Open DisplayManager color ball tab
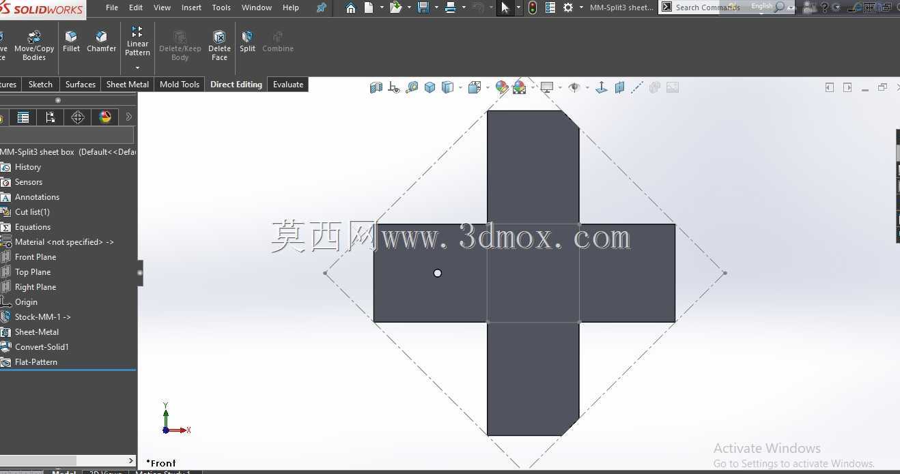The image size is (900, 474). click(105, 117)
